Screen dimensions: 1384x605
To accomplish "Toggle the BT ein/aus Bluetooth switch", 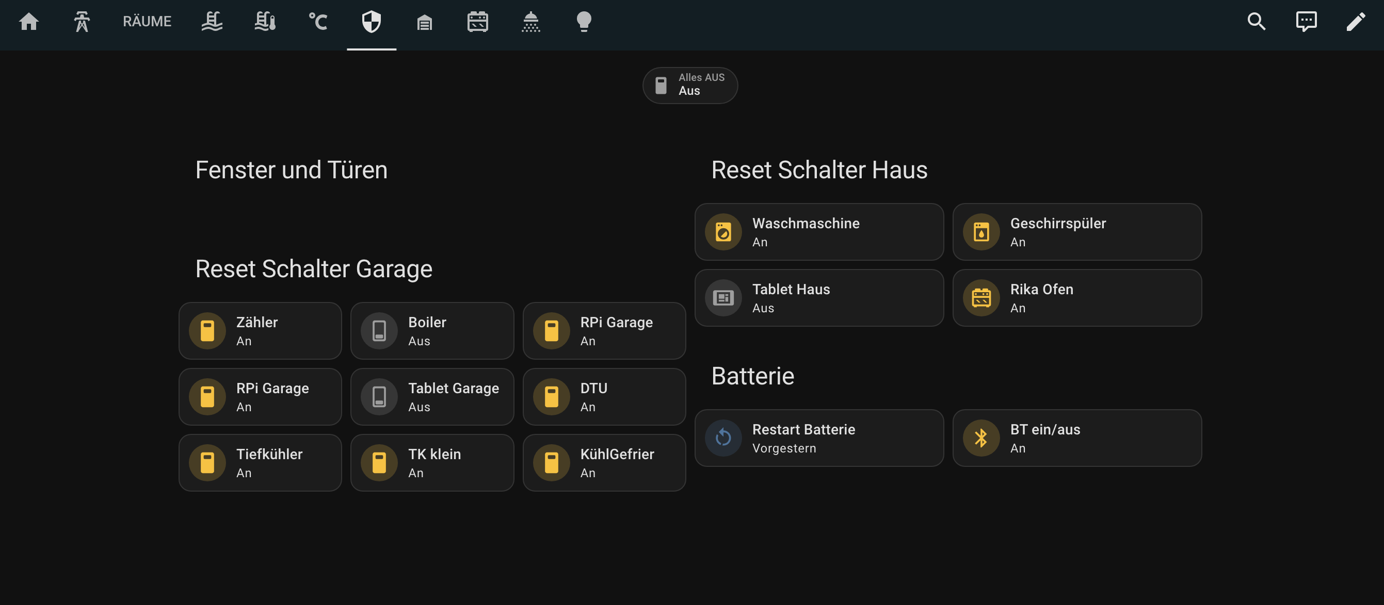I will click(981, 438).
